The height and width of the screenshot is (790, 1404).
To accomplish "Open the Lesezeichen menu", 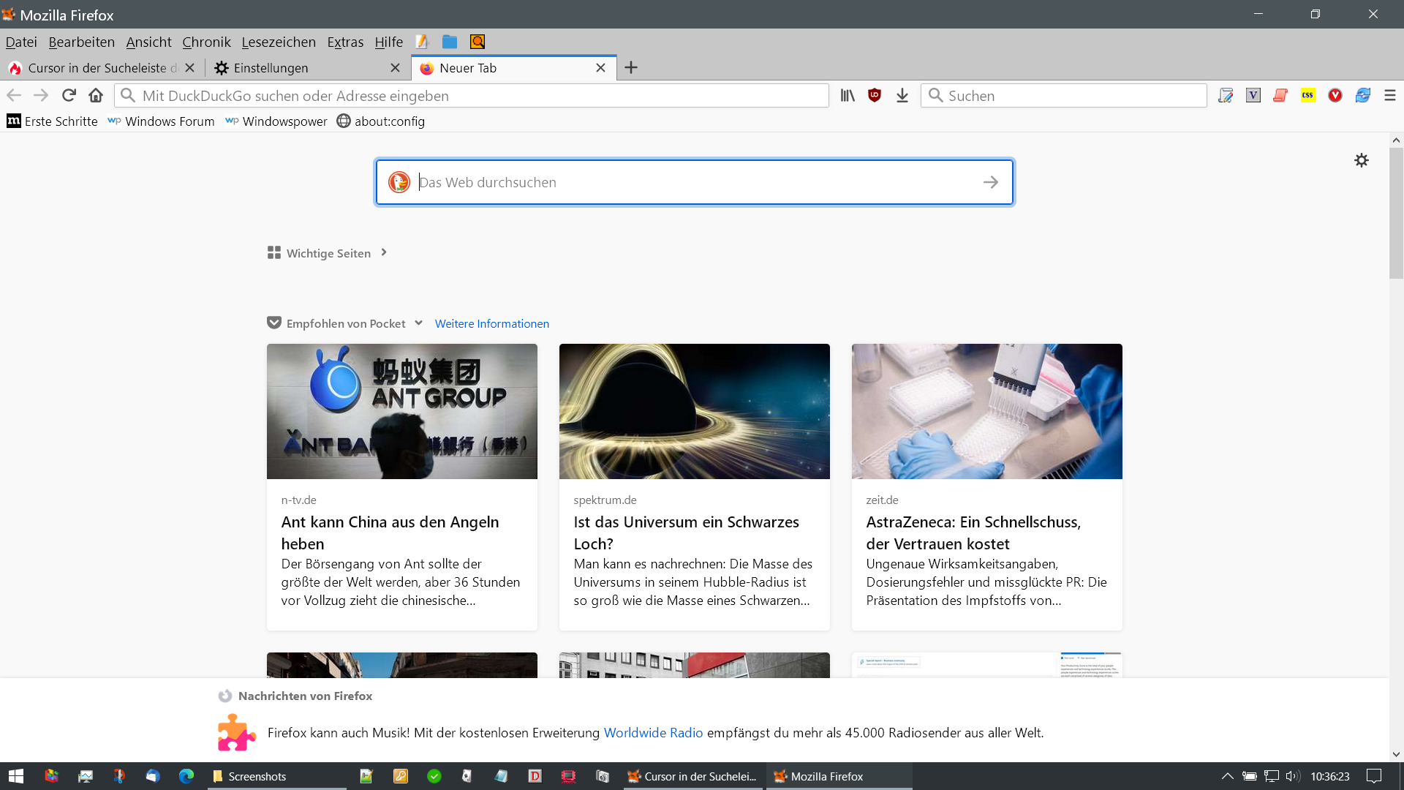I will [279, 42].
